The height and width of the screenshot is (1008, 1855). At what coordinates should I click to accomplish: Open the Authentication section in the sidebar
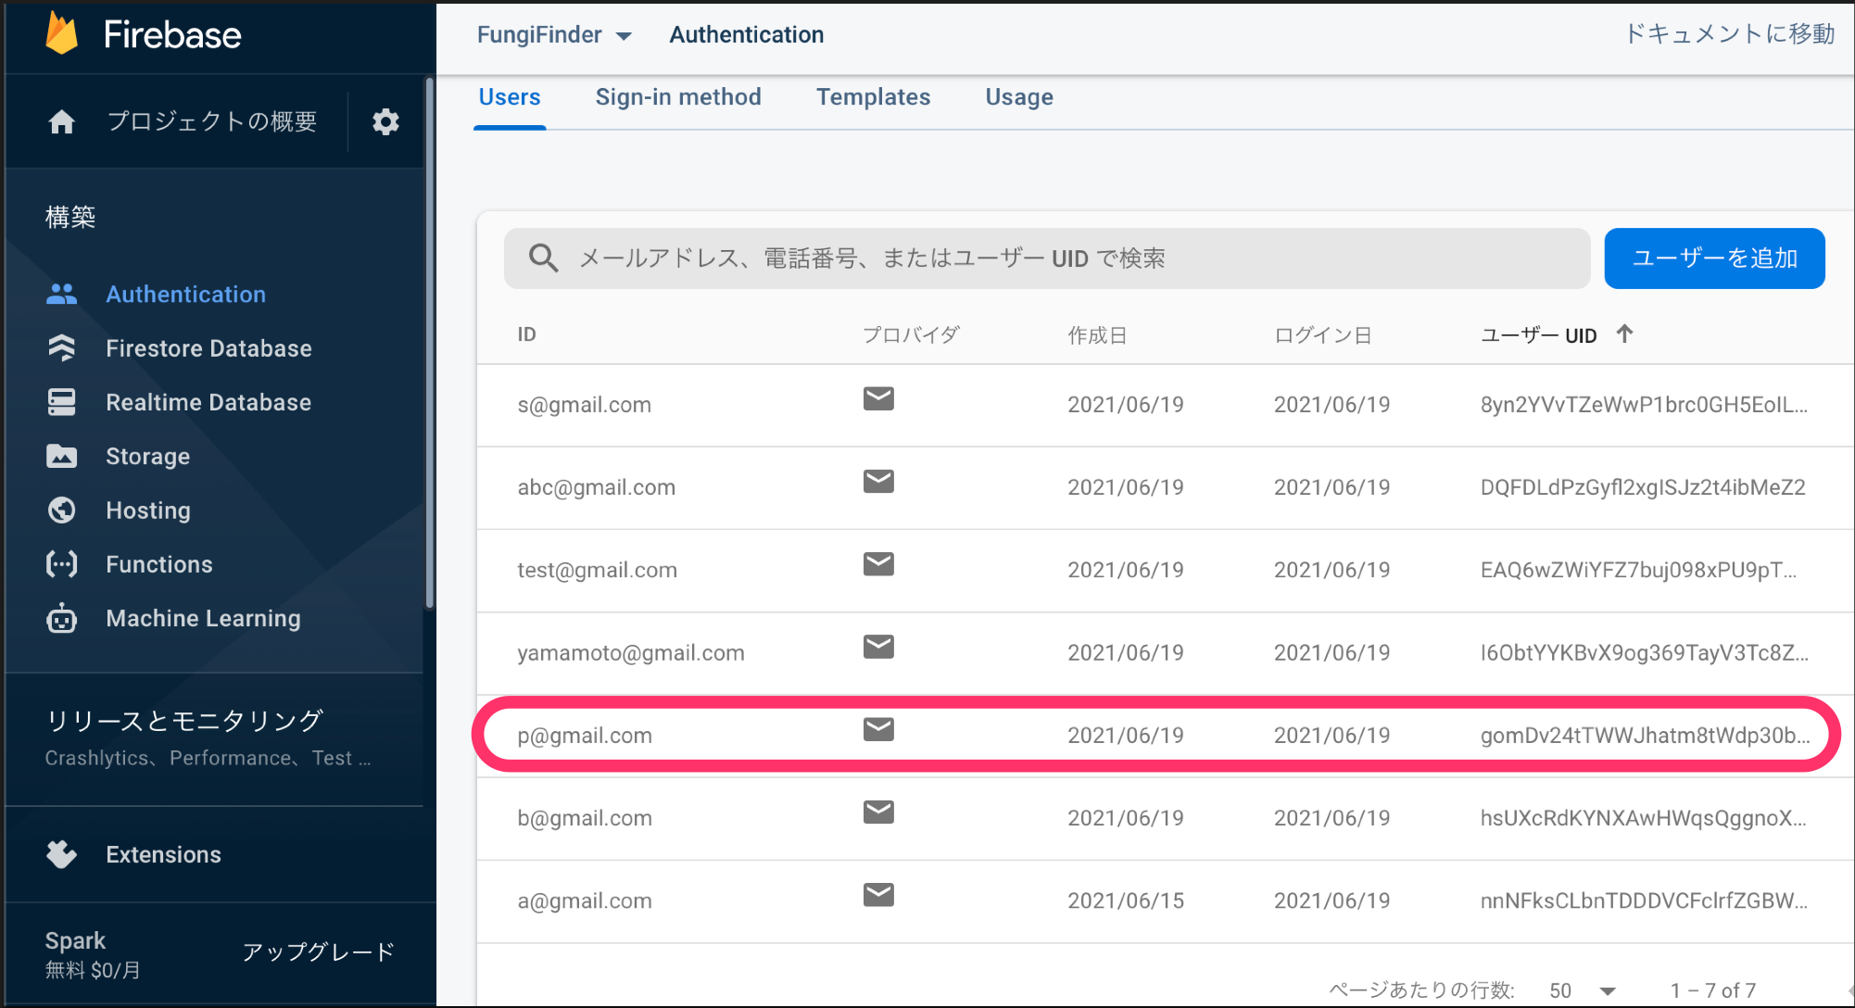(x=185, y=294)
